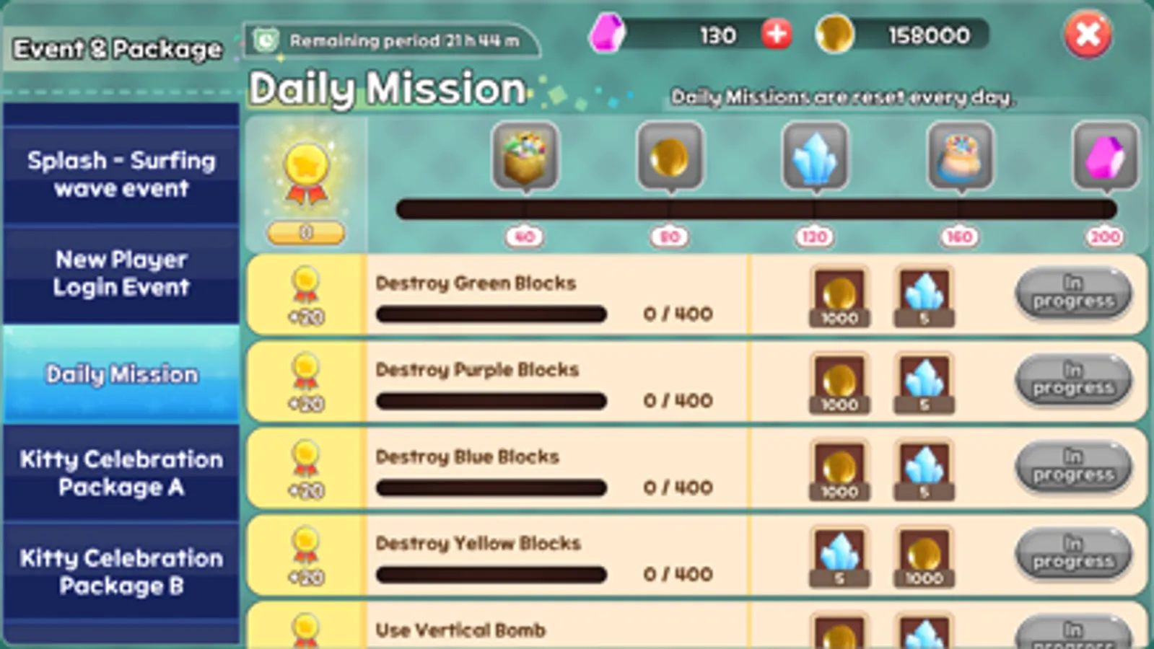Select the blue crystal reward at 120 points

816,156
